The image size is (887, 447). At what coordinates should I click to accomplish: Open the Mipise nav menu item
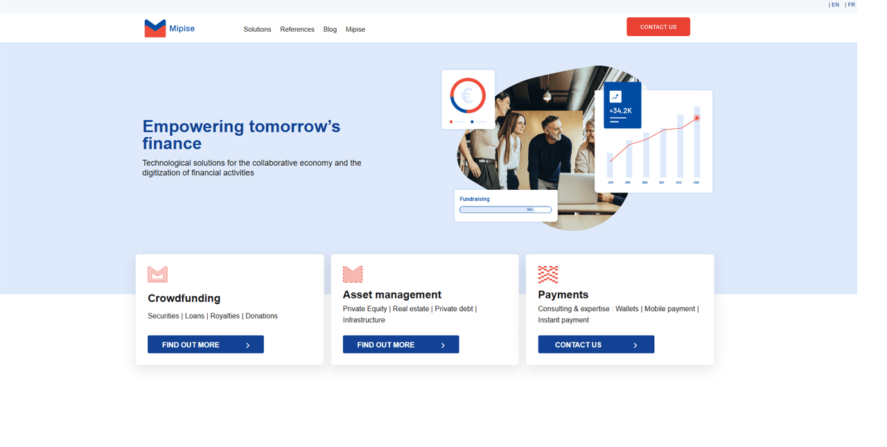click(x=355, y=30)
